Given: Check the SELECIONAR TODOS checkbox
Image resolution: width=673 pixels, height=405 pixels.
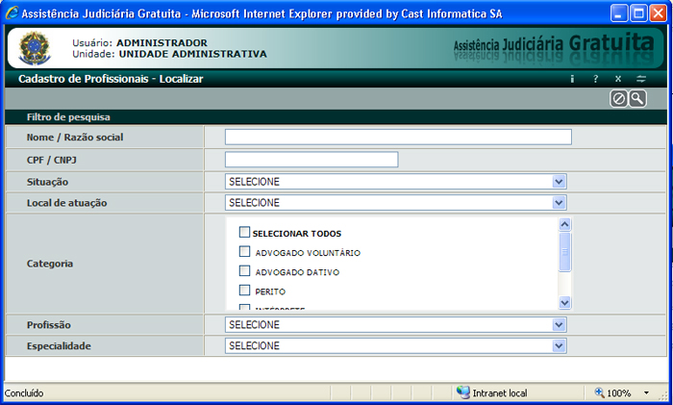Looking at the screenshot, I should pos(244,232).
